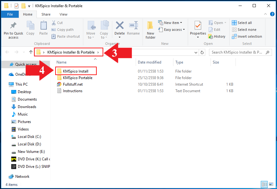Open file History
277x189 pixels.
[x=217, y=36]
